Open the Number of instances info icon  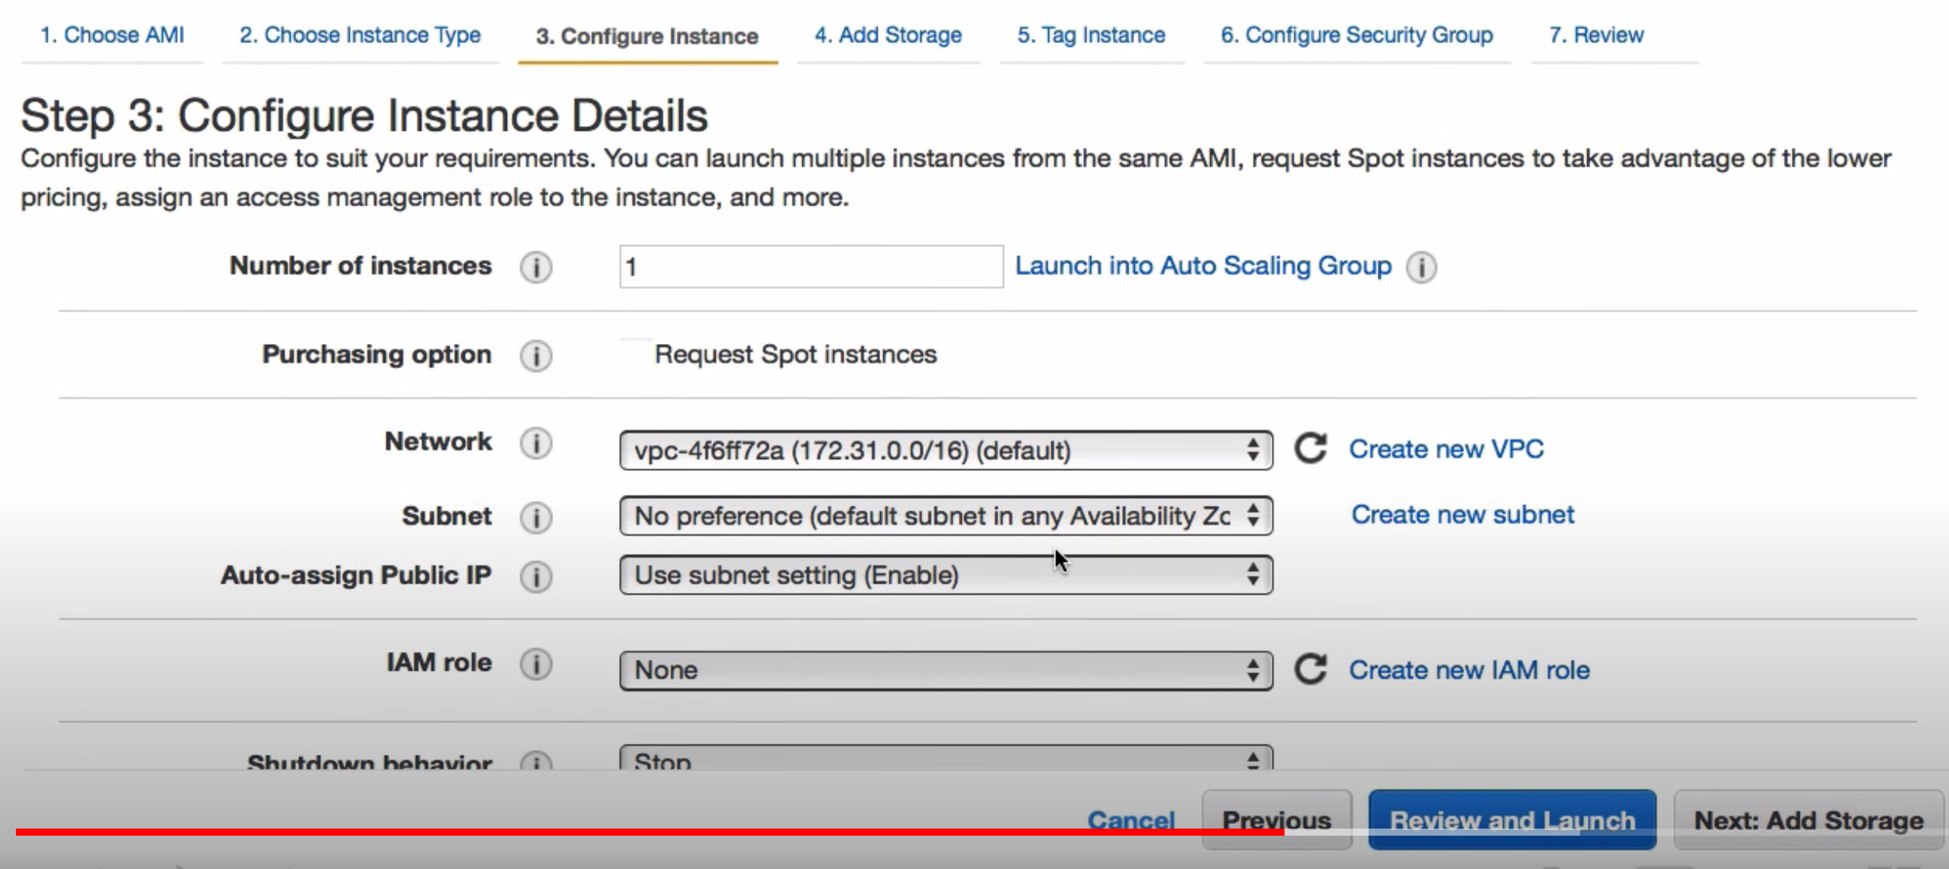tap(536, 267)
